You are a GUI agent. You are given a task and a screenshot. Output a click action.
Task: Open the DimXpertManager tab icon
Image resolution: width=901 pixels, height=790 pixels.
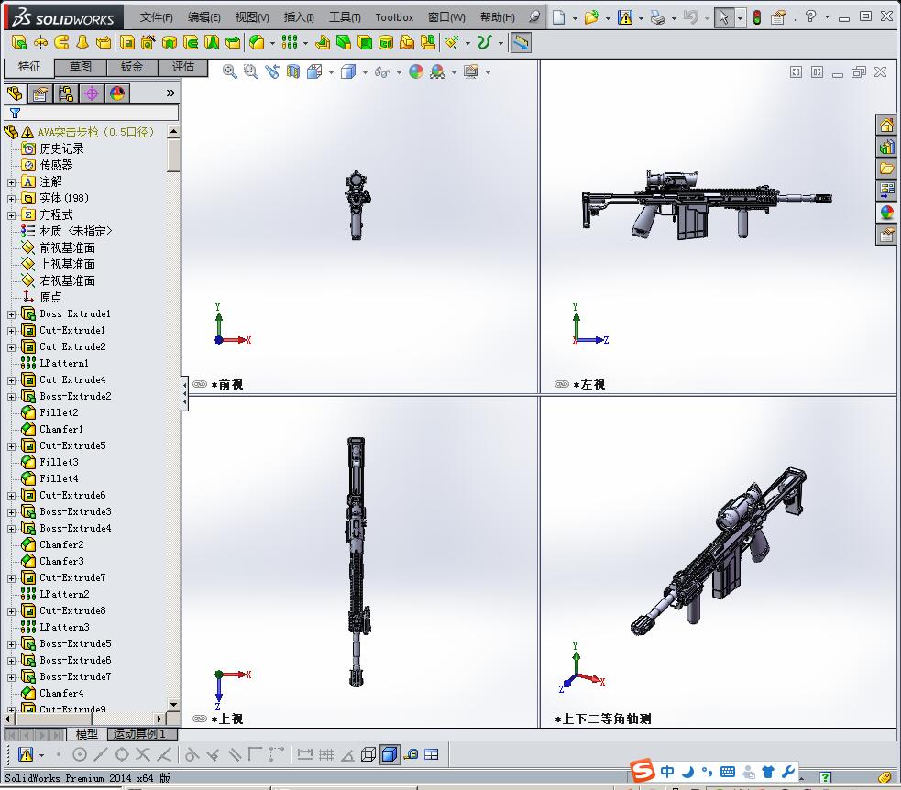click(x=92, y=93)
